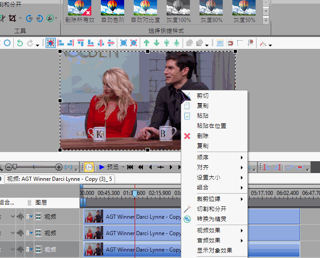Viewport: 320px width, 258px height.
Task: Open the undo/redo history dropdown arrow
Action: pos(37,45)
